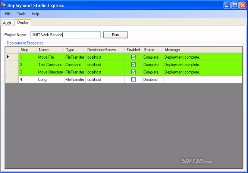Open the Tools menu

point(21,14)
